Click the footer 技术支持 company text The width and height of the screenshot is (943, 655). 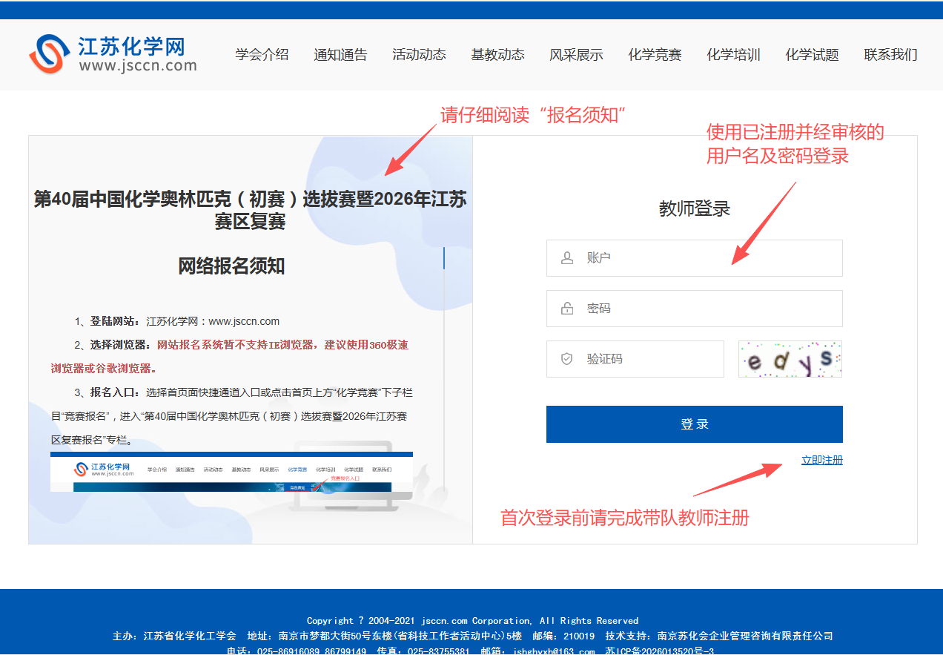click(x=719, y=636)
